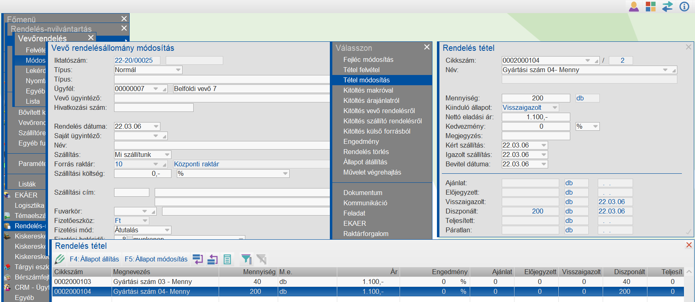Open Listák in the sidebar menu
The image size is (695, 302).
coord(27,184)
